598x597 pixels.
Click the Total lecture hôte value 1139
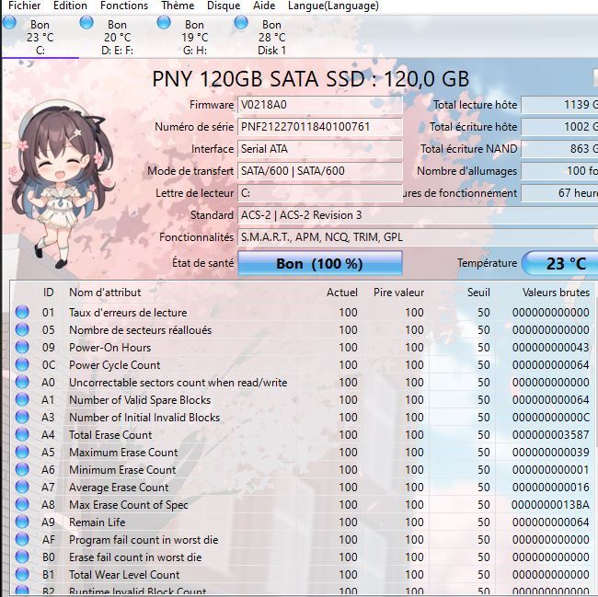(559, 105)
